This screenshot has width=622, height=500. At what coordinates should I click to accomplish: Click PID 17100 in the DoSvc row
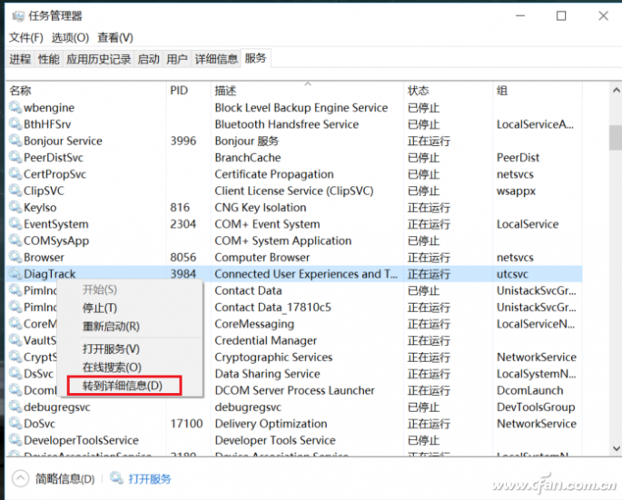tap(186, 424)
